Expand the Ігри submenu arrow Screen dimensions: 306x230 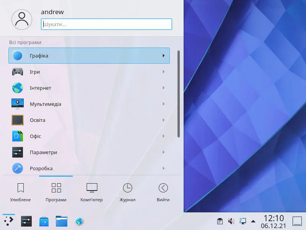tap(164, 72)
